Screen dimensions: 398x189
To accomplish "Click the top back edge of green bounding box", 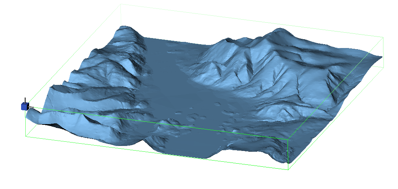I will 249,20.
